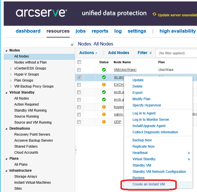Click the orange warning status icon for EXCH node
197x192 pixels.
tap(104, 85)
